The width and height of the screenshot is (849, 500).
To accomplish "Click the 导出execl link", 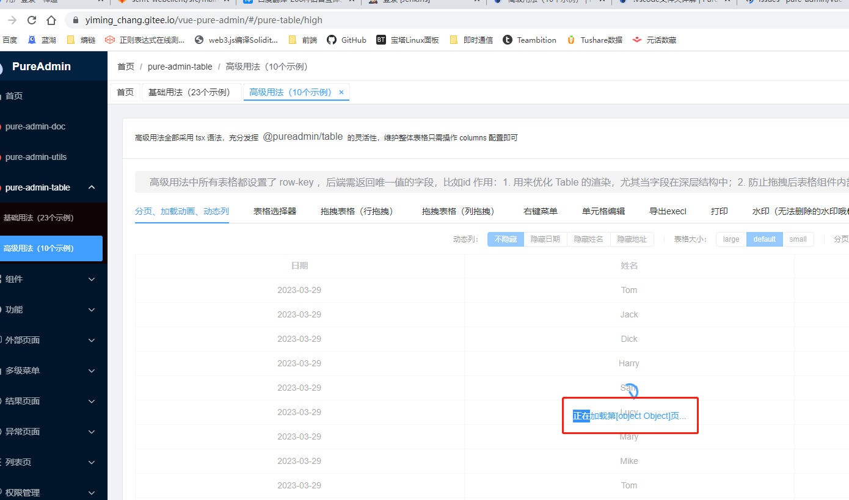I will click(x=668, y=211).
